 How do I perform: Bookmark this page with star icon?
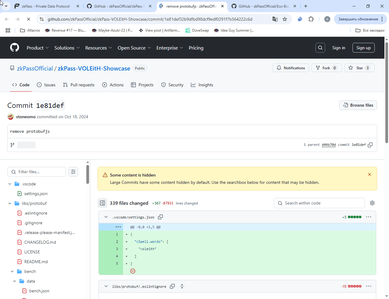coord(285,19)
